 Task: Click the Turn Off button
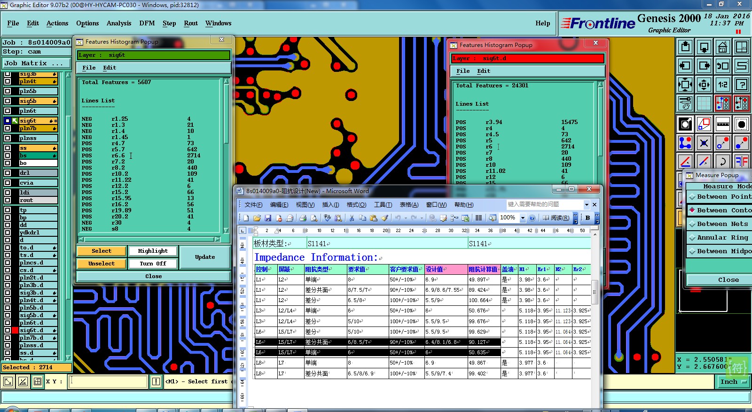click(153, 264)
